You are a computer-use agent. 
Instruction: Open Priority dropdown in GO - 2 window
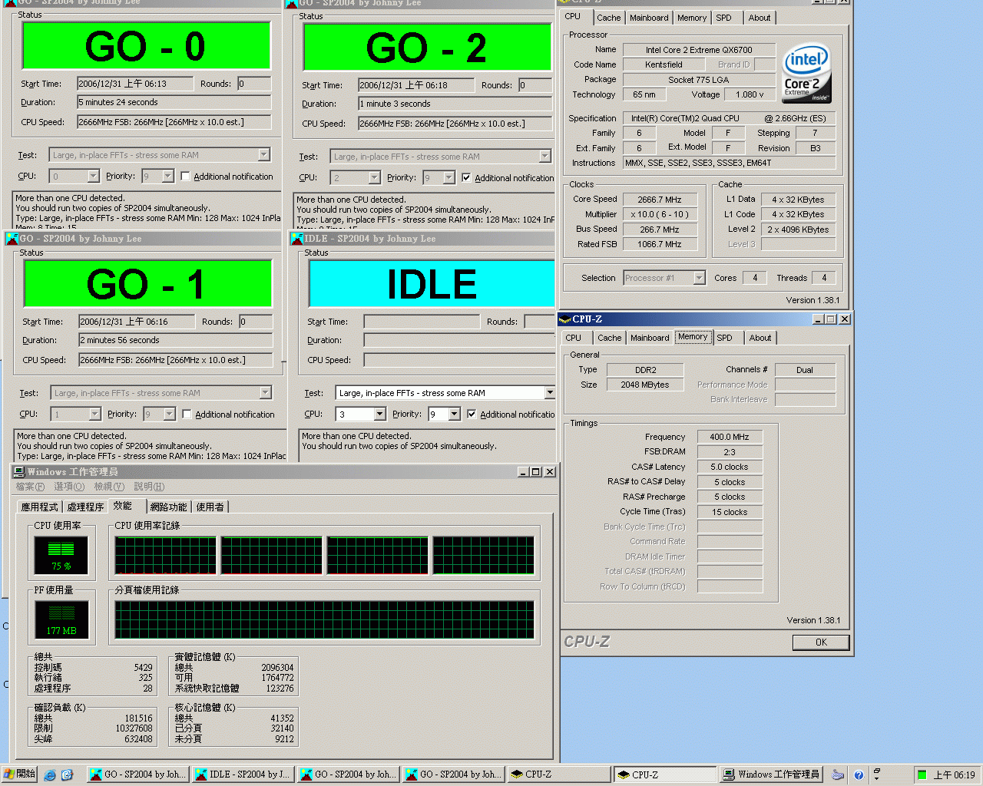pyautogui.click(x=448, y=178)
